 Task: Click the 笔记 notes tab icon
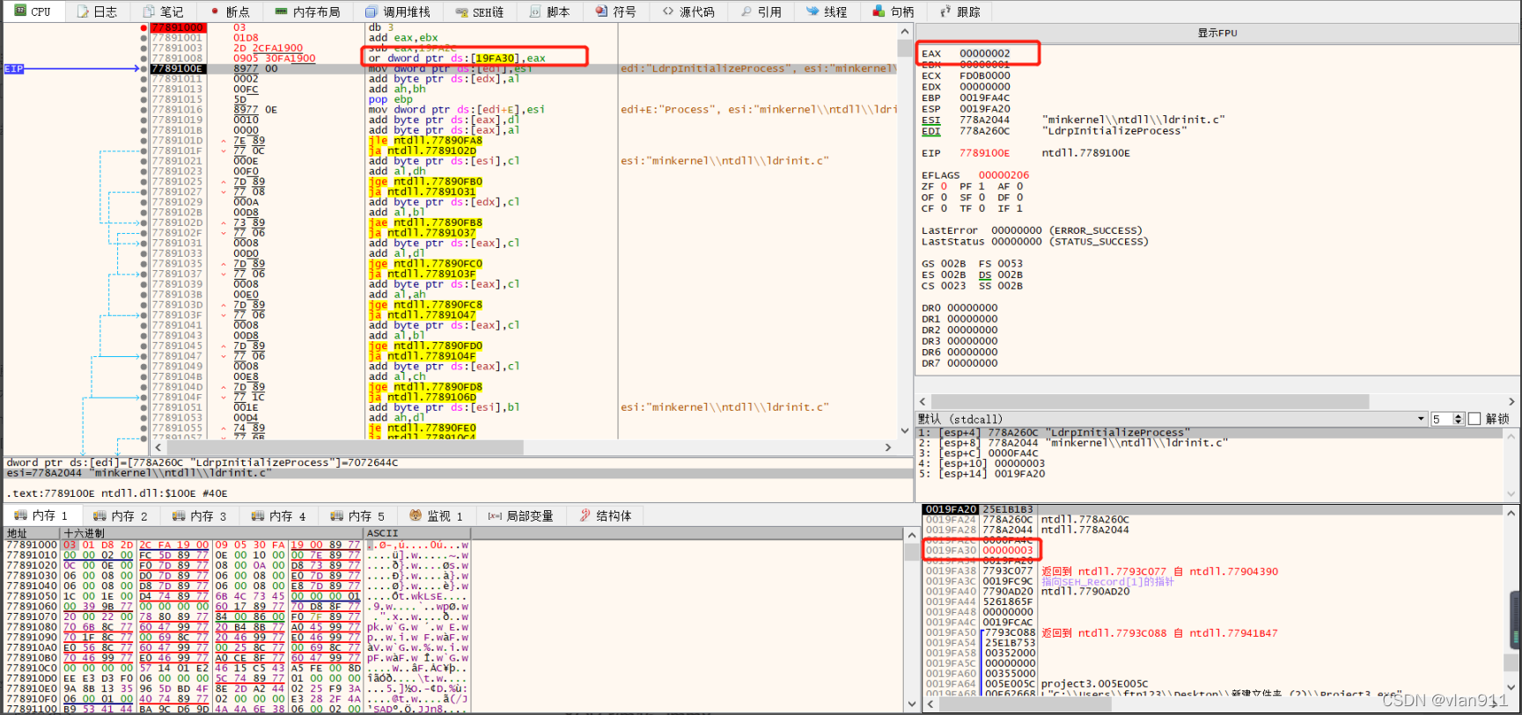click(149, 11)
